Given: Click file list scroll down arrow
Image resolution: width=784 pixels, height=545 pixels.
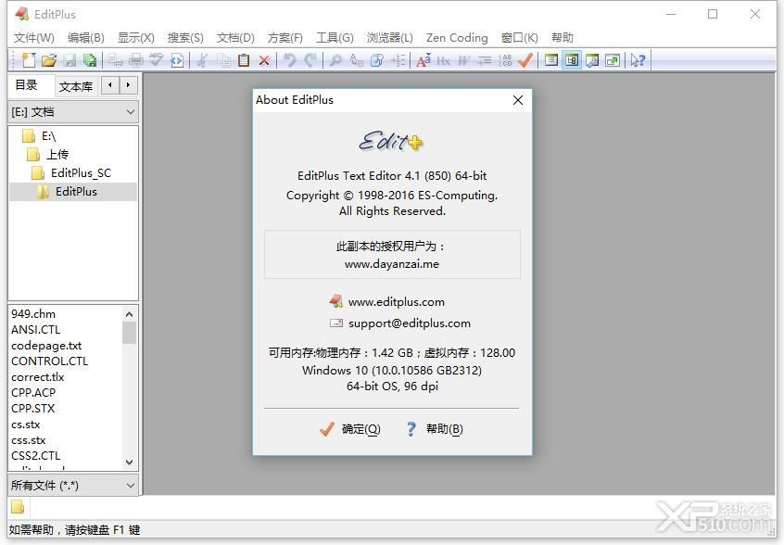Looking at the screenshot, I should coord(129,462).
